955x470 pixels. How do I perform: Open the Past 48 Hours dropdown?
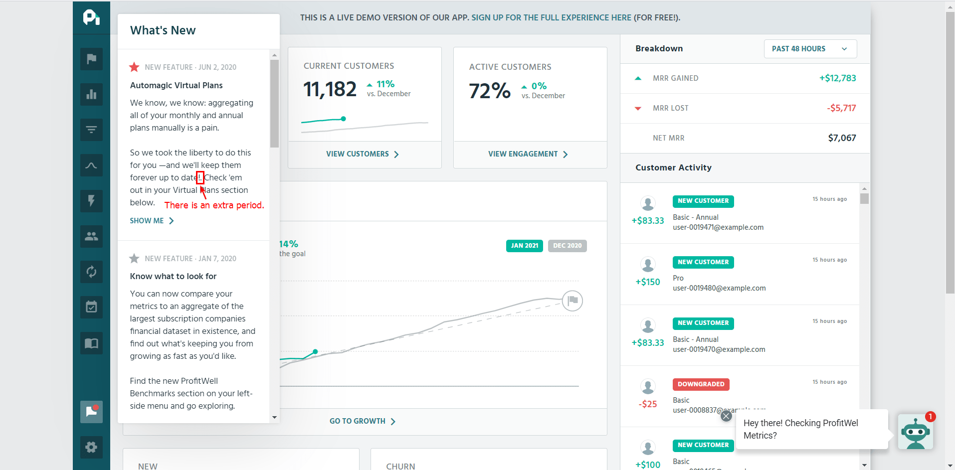coord(810,49)
